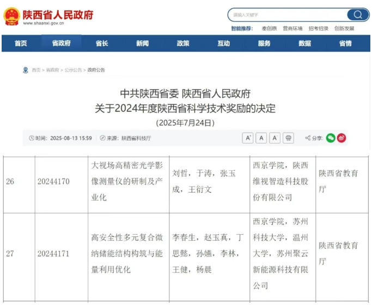Click the search magnifier button
The image size is (372, 305).
357,15
